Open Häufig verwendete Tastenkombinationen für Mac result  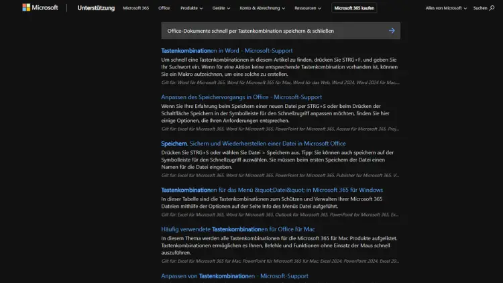click(238, 229)
